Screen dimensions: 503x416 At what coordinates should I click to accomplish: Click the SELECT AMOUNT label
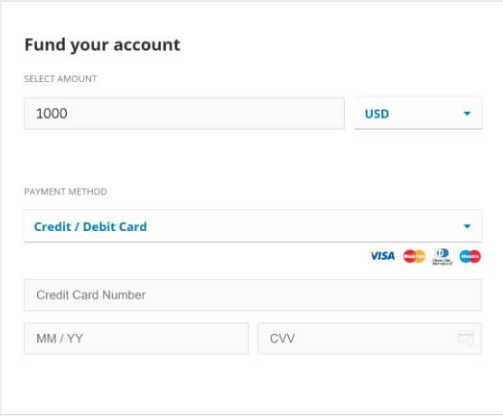[x=61, y=79]
